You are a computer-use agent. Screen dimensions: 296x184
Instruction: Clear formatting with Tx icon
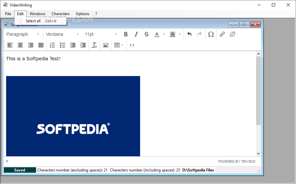(94, 45)
